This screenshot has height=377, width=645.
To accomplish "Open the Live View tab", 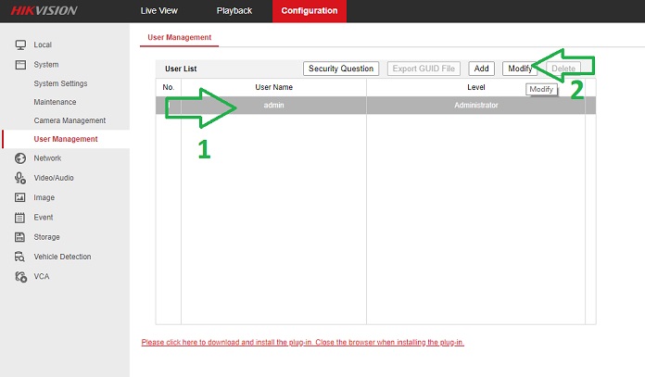I will pos(158,11).
